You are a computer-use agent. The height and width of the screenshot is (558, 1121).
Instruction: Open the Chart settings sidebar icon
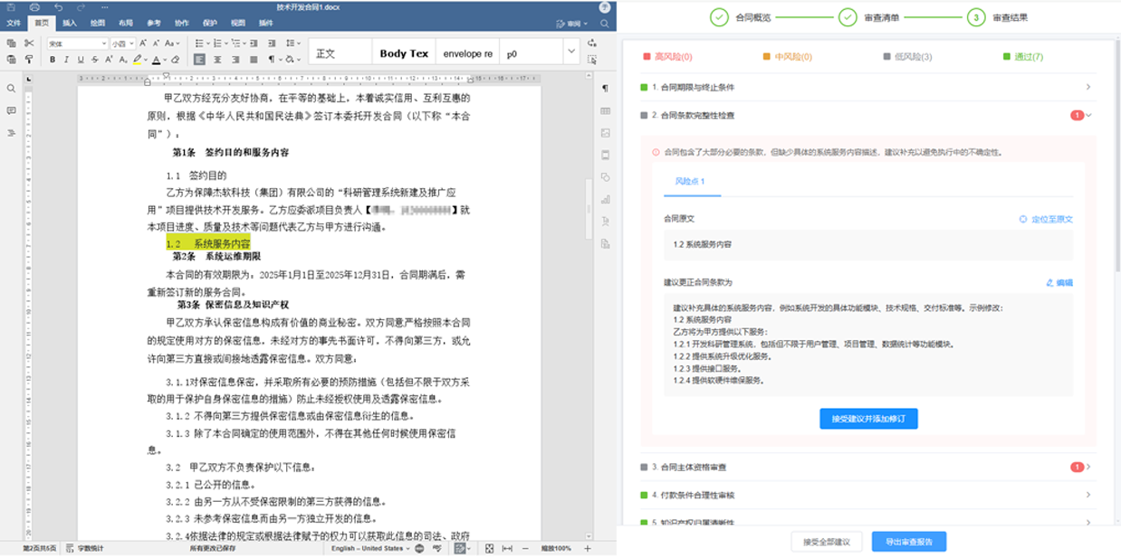(x=605, y=199)
